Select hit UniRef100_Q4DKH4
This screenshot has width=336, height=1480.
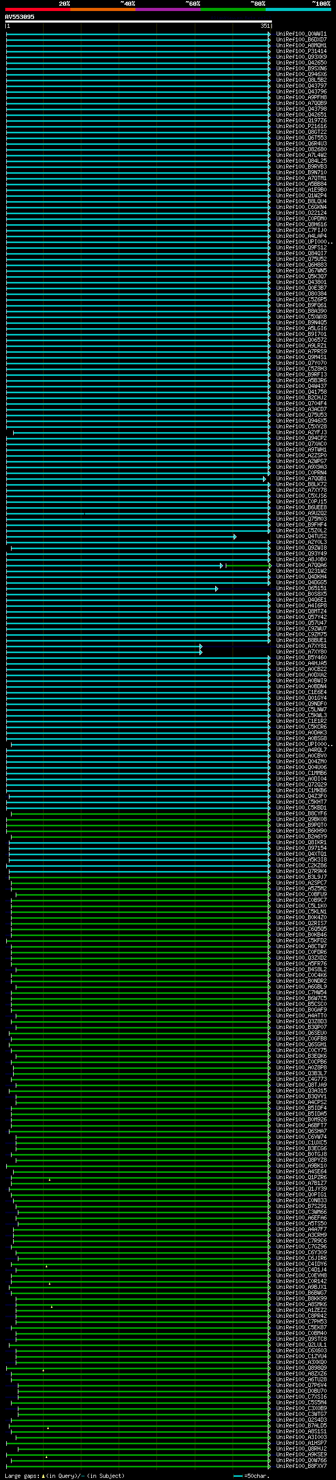click(x=301, y=577)
